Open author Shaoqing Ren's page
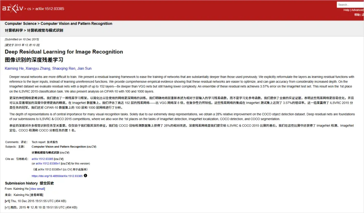 click(64, 68)
